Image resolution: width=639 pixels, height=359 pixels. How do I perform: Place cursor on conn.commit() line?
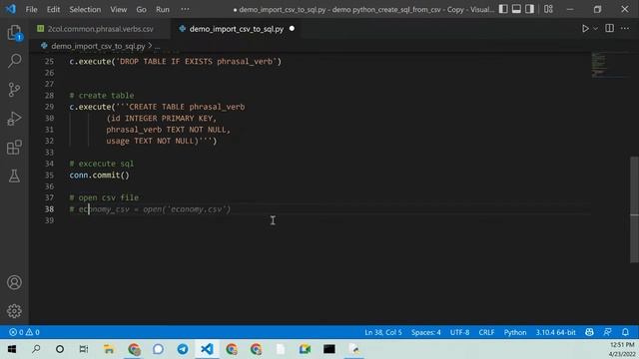[100, 176]
